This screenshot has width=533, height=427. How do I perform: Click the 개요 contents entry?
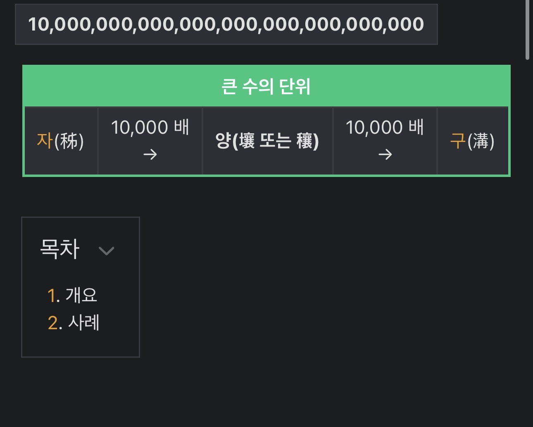81,295
